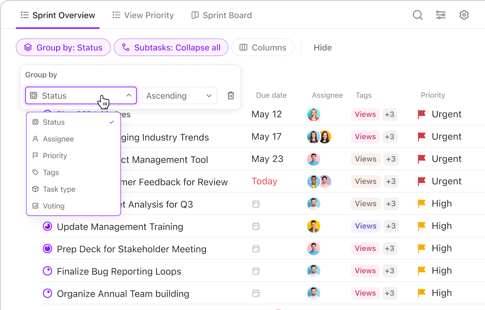Click the filter options icon in top bar
This screenshot has width=485, height=310.
(441, 15)
